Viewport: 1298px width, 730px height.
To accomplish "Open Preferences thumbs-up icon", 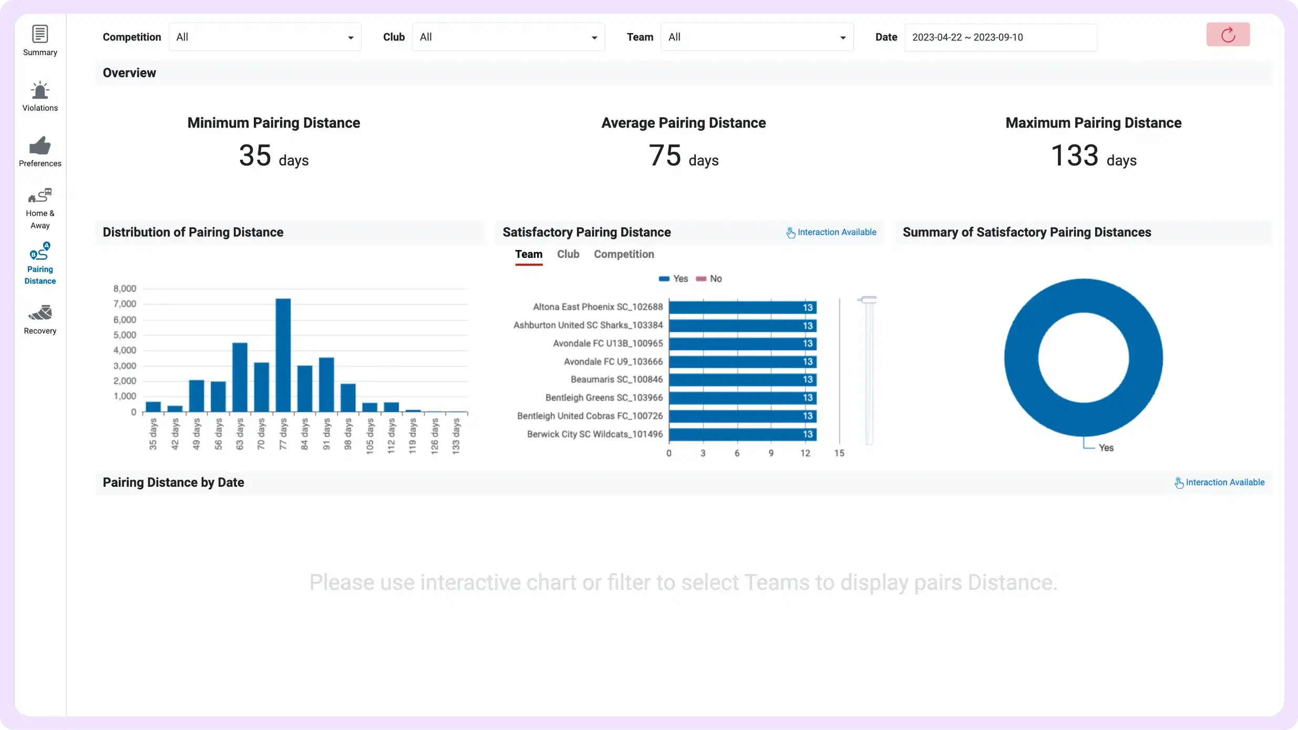I will (40, 146).
